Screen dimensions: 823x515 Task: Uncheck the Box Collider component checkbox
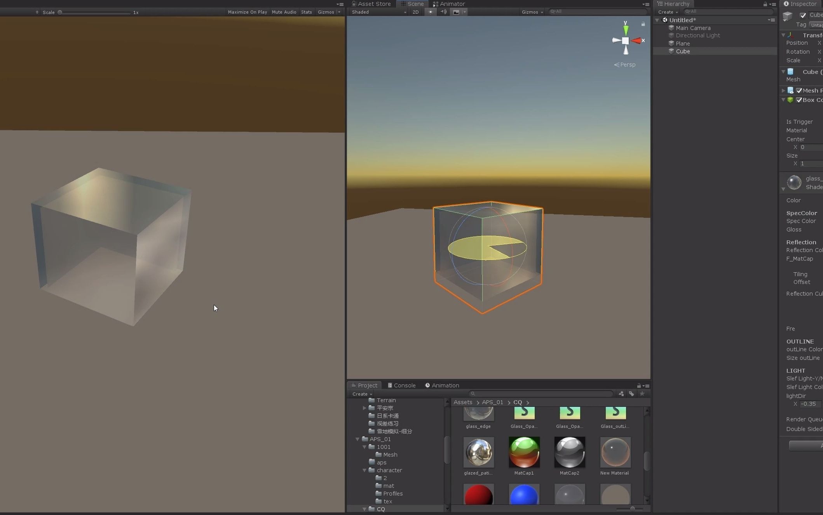click(799, 100)
